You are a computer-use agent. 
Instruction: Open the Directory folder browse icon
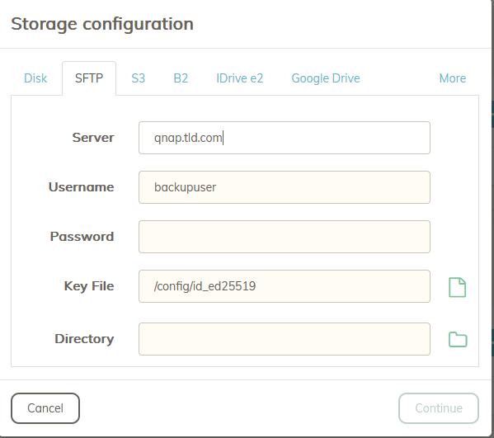(458, 339)
